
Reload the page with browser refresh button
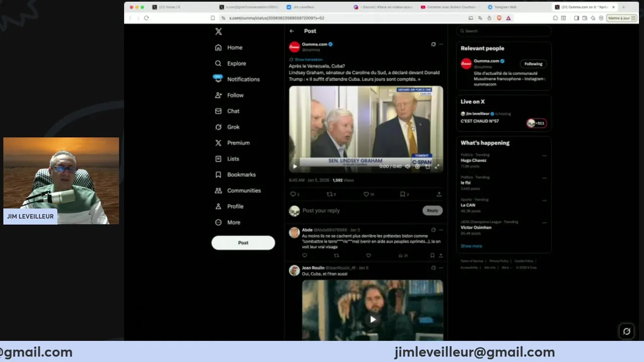tap(146, 18)
